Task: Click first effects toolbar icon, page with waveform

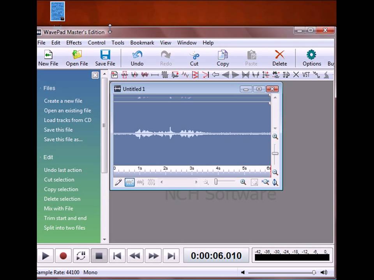Action: [115, 75]
